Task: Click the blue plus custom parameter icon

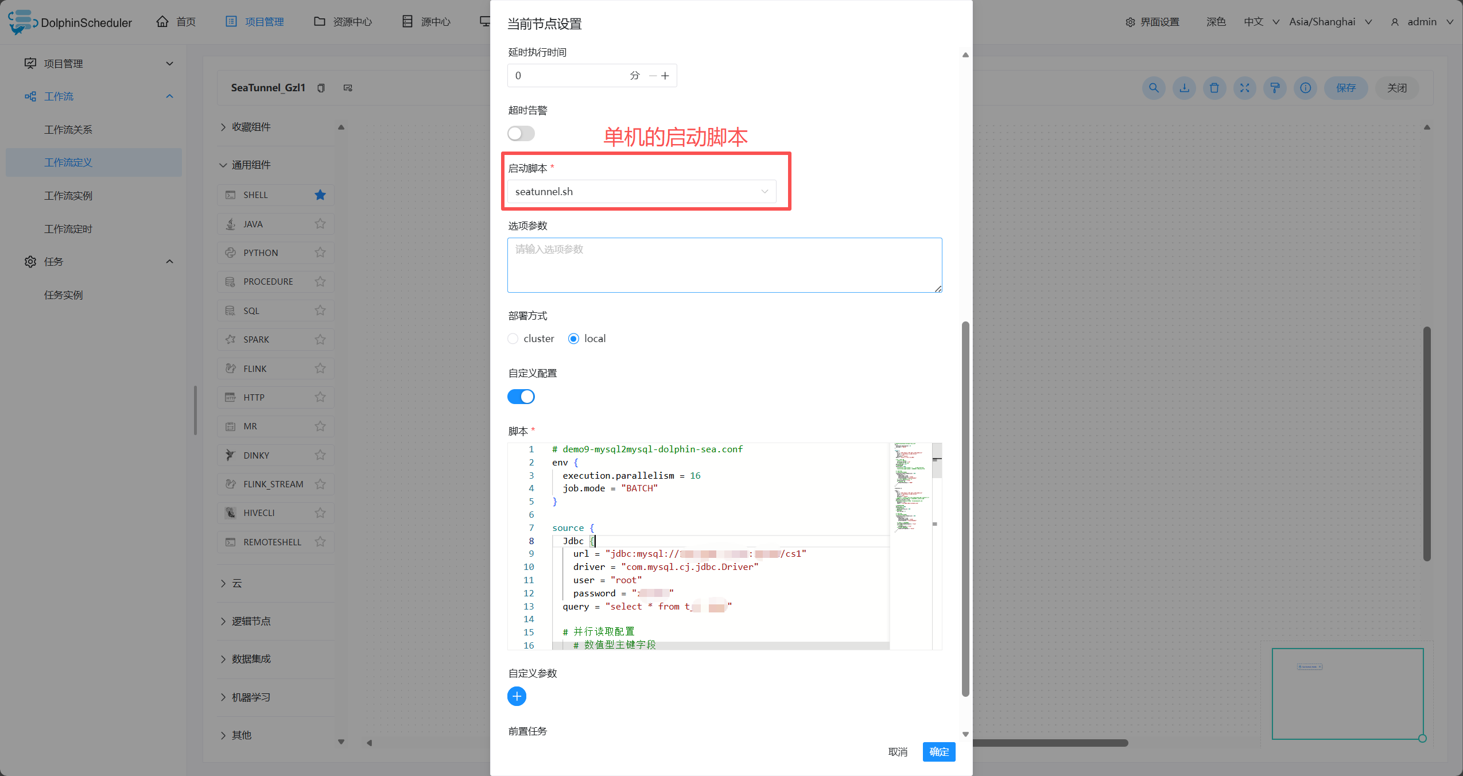Action: coord(517,696)
